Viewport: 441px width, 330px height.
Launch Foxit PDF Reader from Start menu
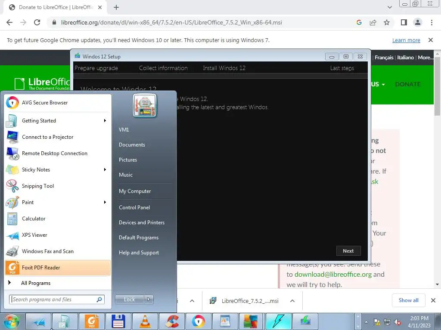click(58, 267)
